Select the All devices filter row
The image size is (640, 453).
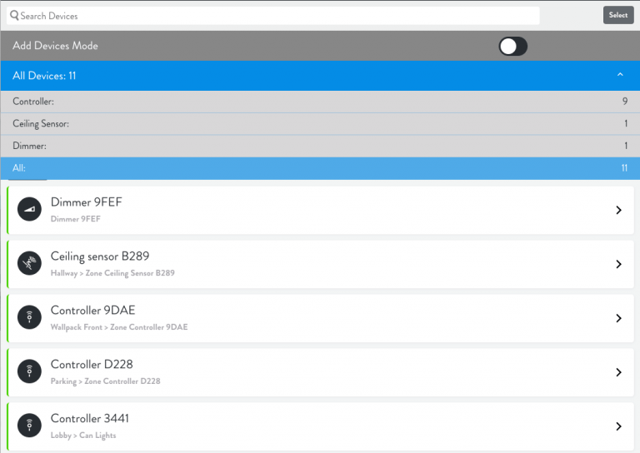click(x=320, y=168)
